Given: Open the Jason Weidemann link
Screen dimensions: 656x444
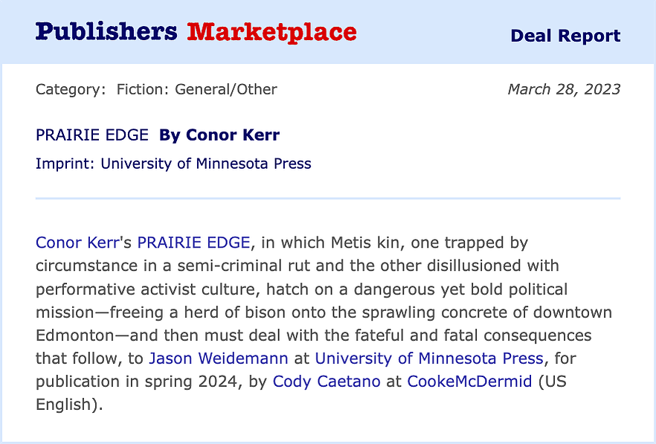Looking at the screenshot, I should pos(219,358).
